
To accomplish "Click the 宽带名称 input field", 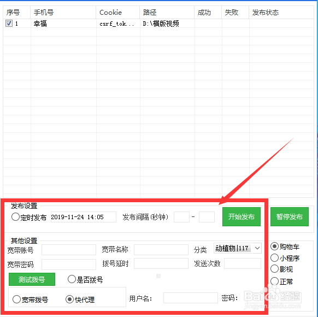I will [161, 250].
